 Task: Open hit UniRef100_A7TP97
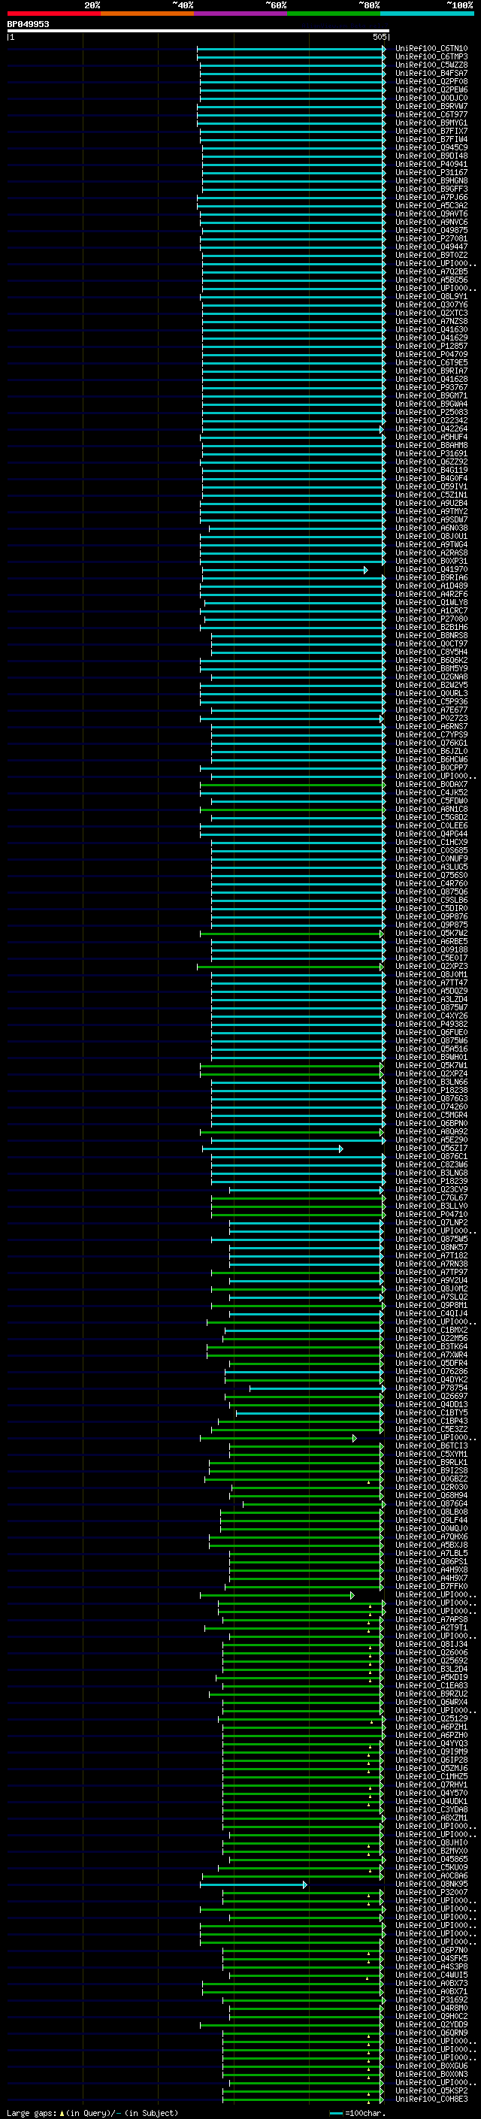431,1272
